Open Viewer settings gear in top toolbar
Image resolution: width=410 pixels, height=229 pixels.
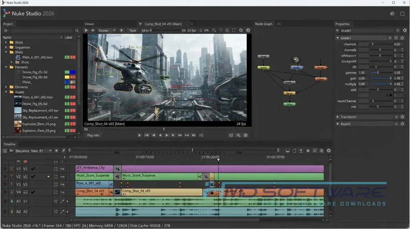tap(248, 30)
